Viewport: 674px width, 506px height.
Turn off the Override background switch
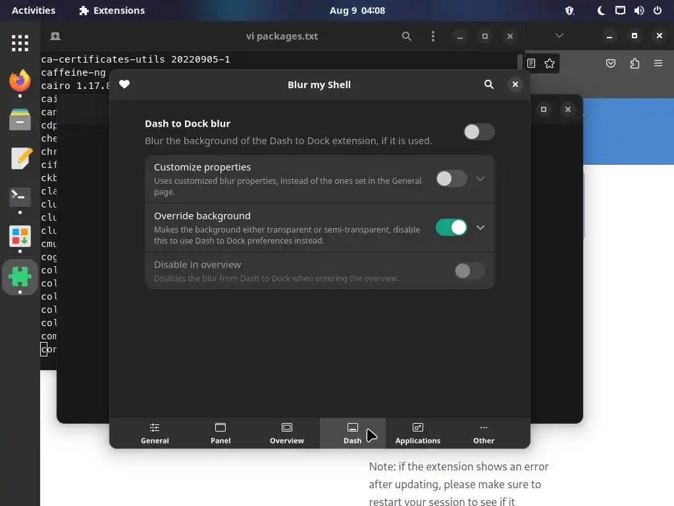[452, 227]
